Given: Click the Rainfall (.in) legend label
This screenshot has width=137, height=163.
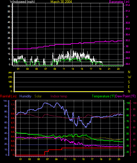Looking at the screenshot, I should 8,96.
